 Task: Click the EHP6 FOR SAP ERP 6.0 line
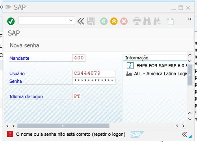coord(162,66)
